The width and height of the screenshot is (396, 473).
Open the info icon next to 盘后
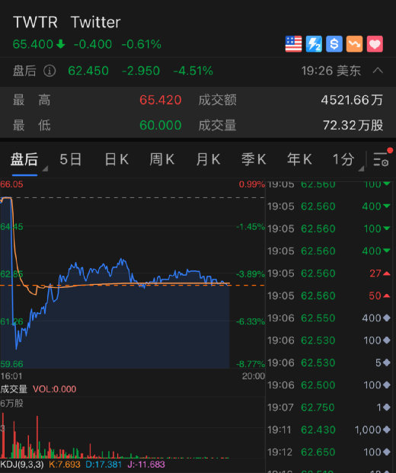[x=49, y=71]
